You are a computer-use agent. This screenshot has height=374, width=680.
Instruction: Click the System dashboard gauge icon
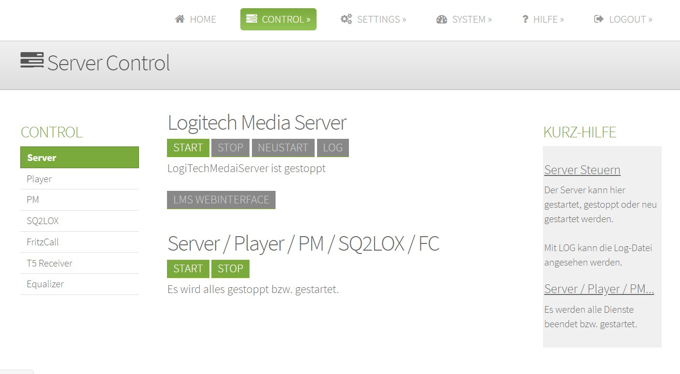(x=442, y=19)
